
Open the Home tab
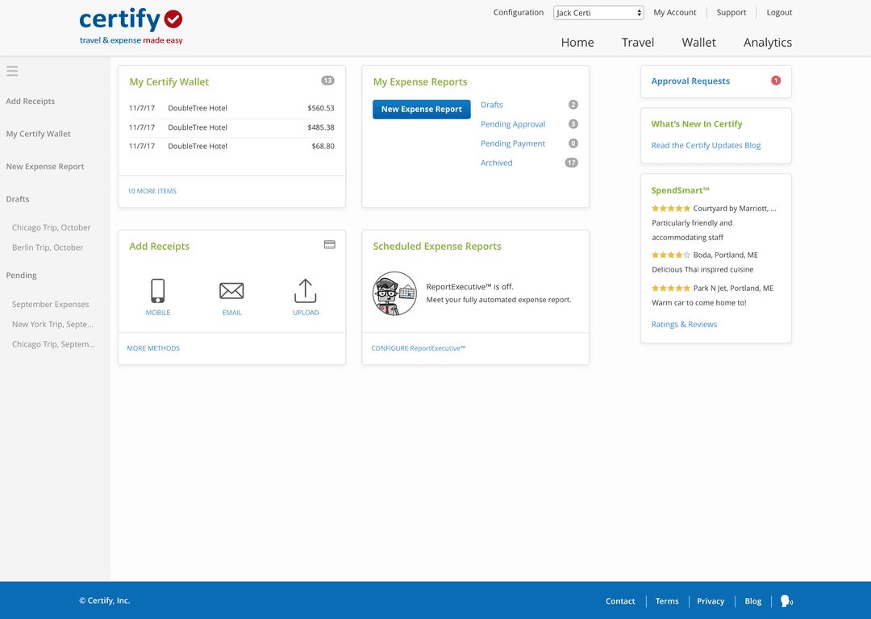(577, 43)
